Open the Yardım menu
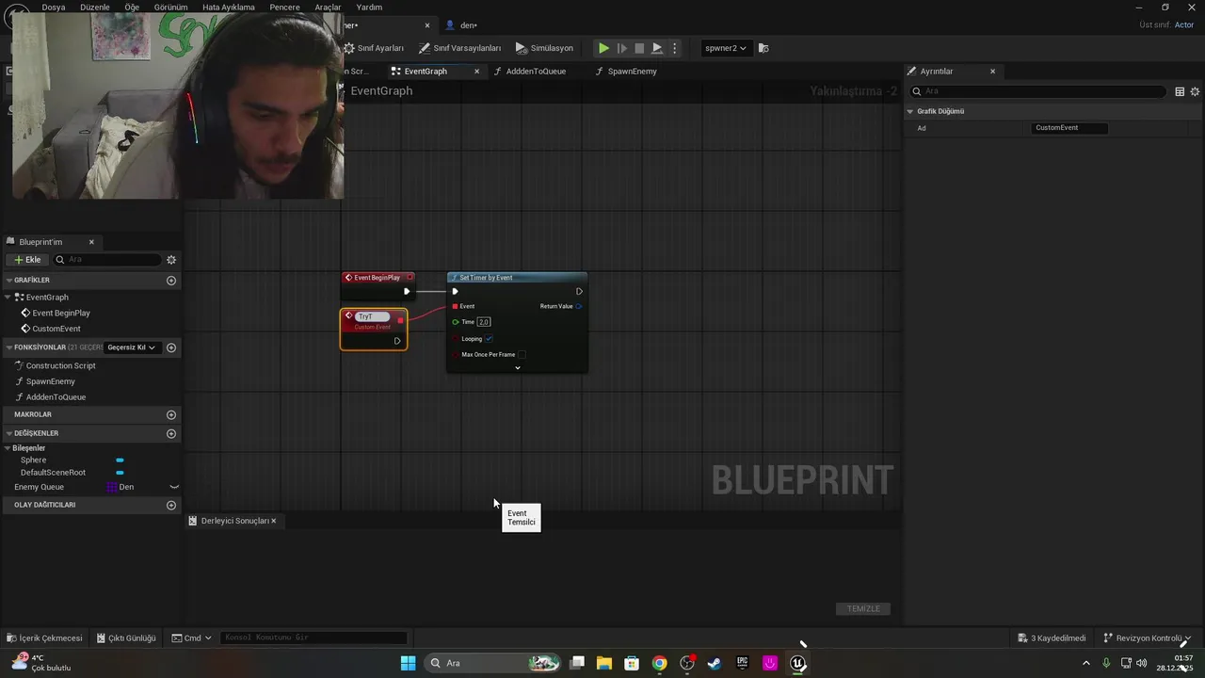The height and width of the screenshot is (678, 1205). pos(369,7)
